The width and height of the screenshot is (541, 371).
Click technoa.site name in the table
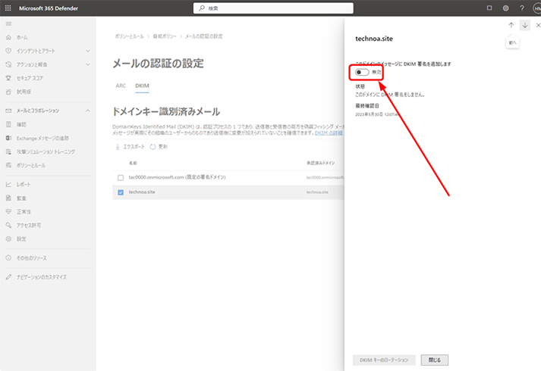point(142,192)
